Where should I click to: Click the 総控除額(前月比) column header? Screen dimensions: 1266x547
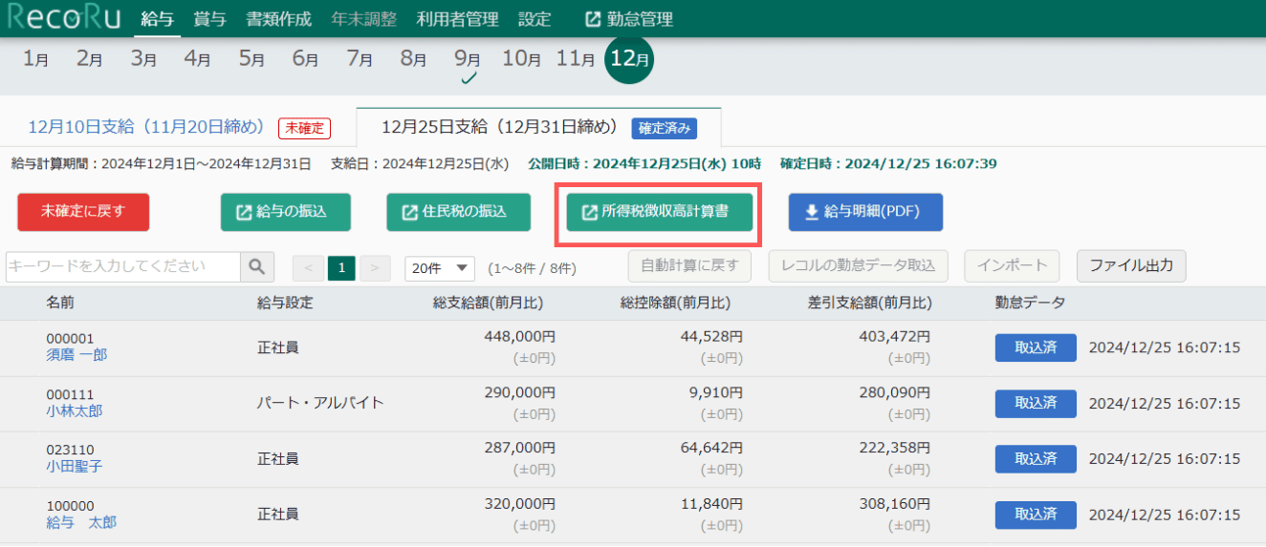click(675, 303)
